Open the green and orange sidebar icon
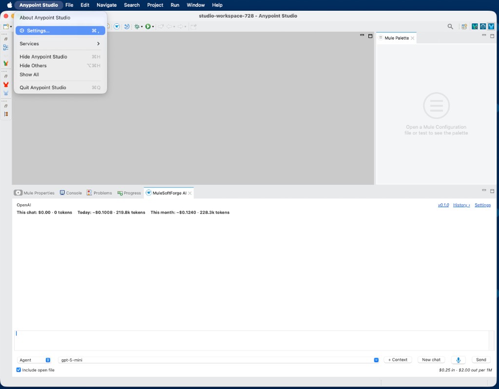This screenshot has height=389, width=499. point(6,63)
